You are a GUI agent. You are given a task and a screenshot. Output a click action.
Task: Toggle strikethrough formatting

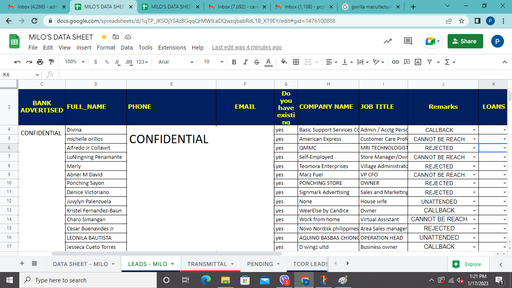[x=257, y=62]
